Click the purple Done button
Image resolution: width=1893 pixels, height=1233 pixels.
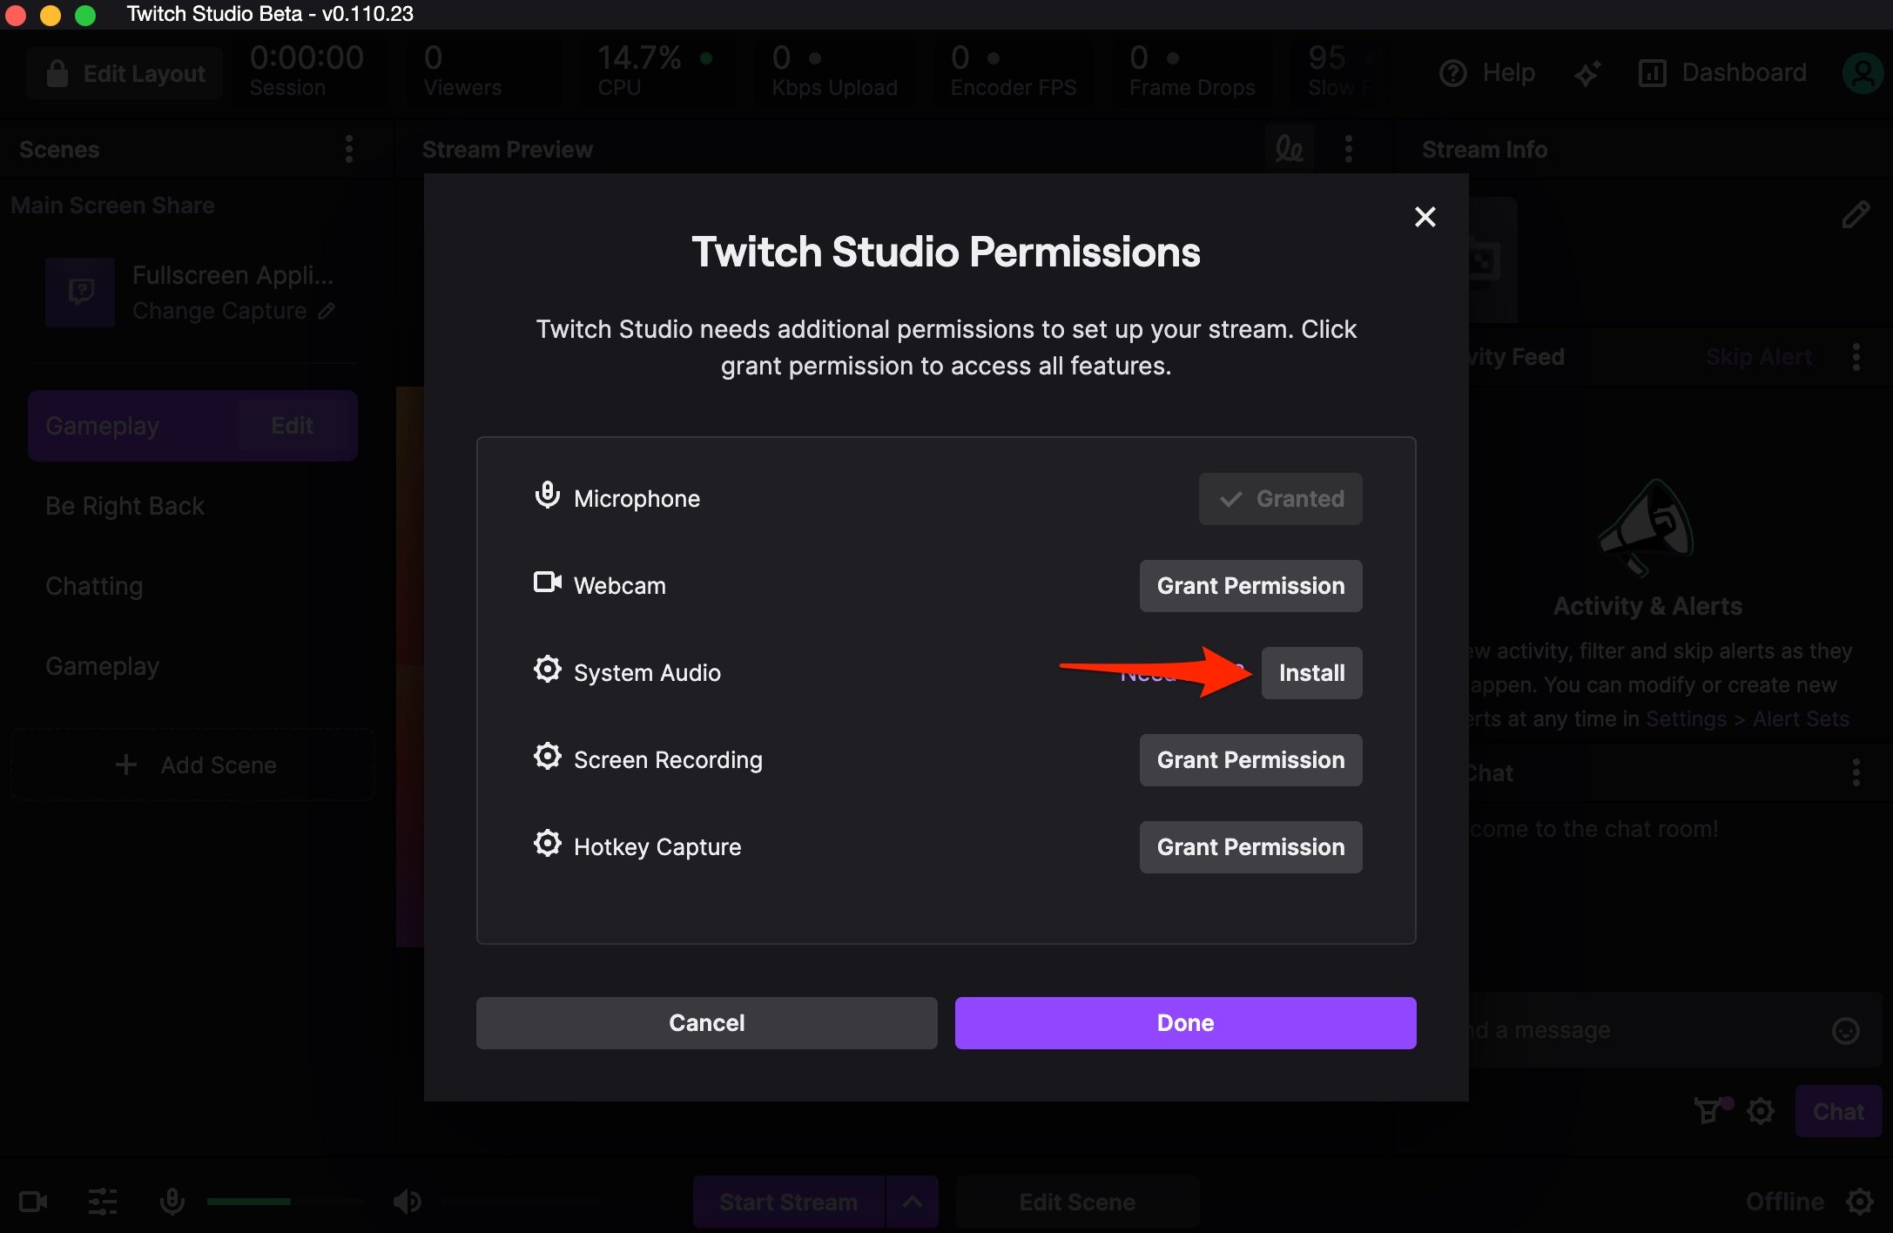(1185, 1023)
